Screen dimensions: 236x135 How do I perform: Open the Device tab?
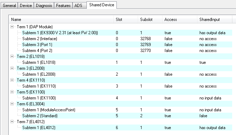coord(26,6)
